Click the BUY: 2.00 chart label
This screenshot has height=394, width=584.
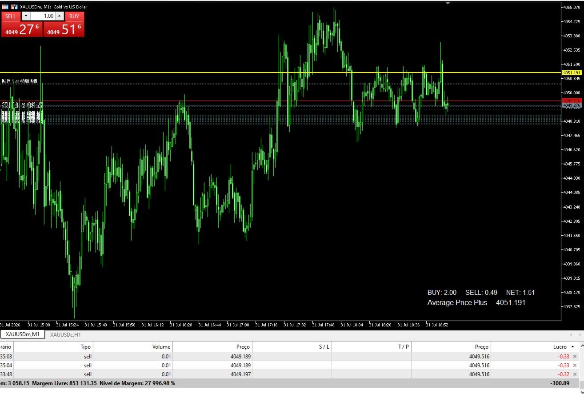click(x=442, y=293)
